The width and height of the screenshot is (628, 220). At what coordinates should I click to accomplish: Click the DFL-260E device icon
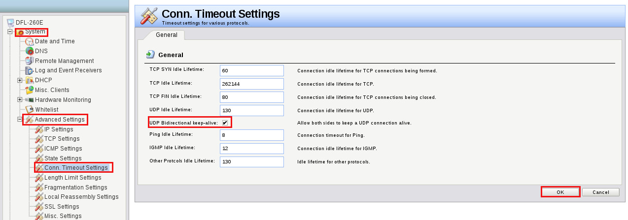coord(10,22)
